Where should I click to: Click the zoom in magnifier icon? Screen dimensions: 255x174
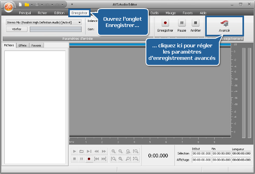point(113,151)
